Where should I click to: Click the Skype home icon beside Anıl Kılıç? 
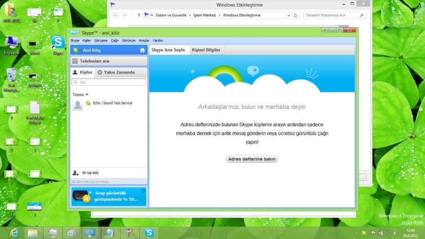click(142, 50)
